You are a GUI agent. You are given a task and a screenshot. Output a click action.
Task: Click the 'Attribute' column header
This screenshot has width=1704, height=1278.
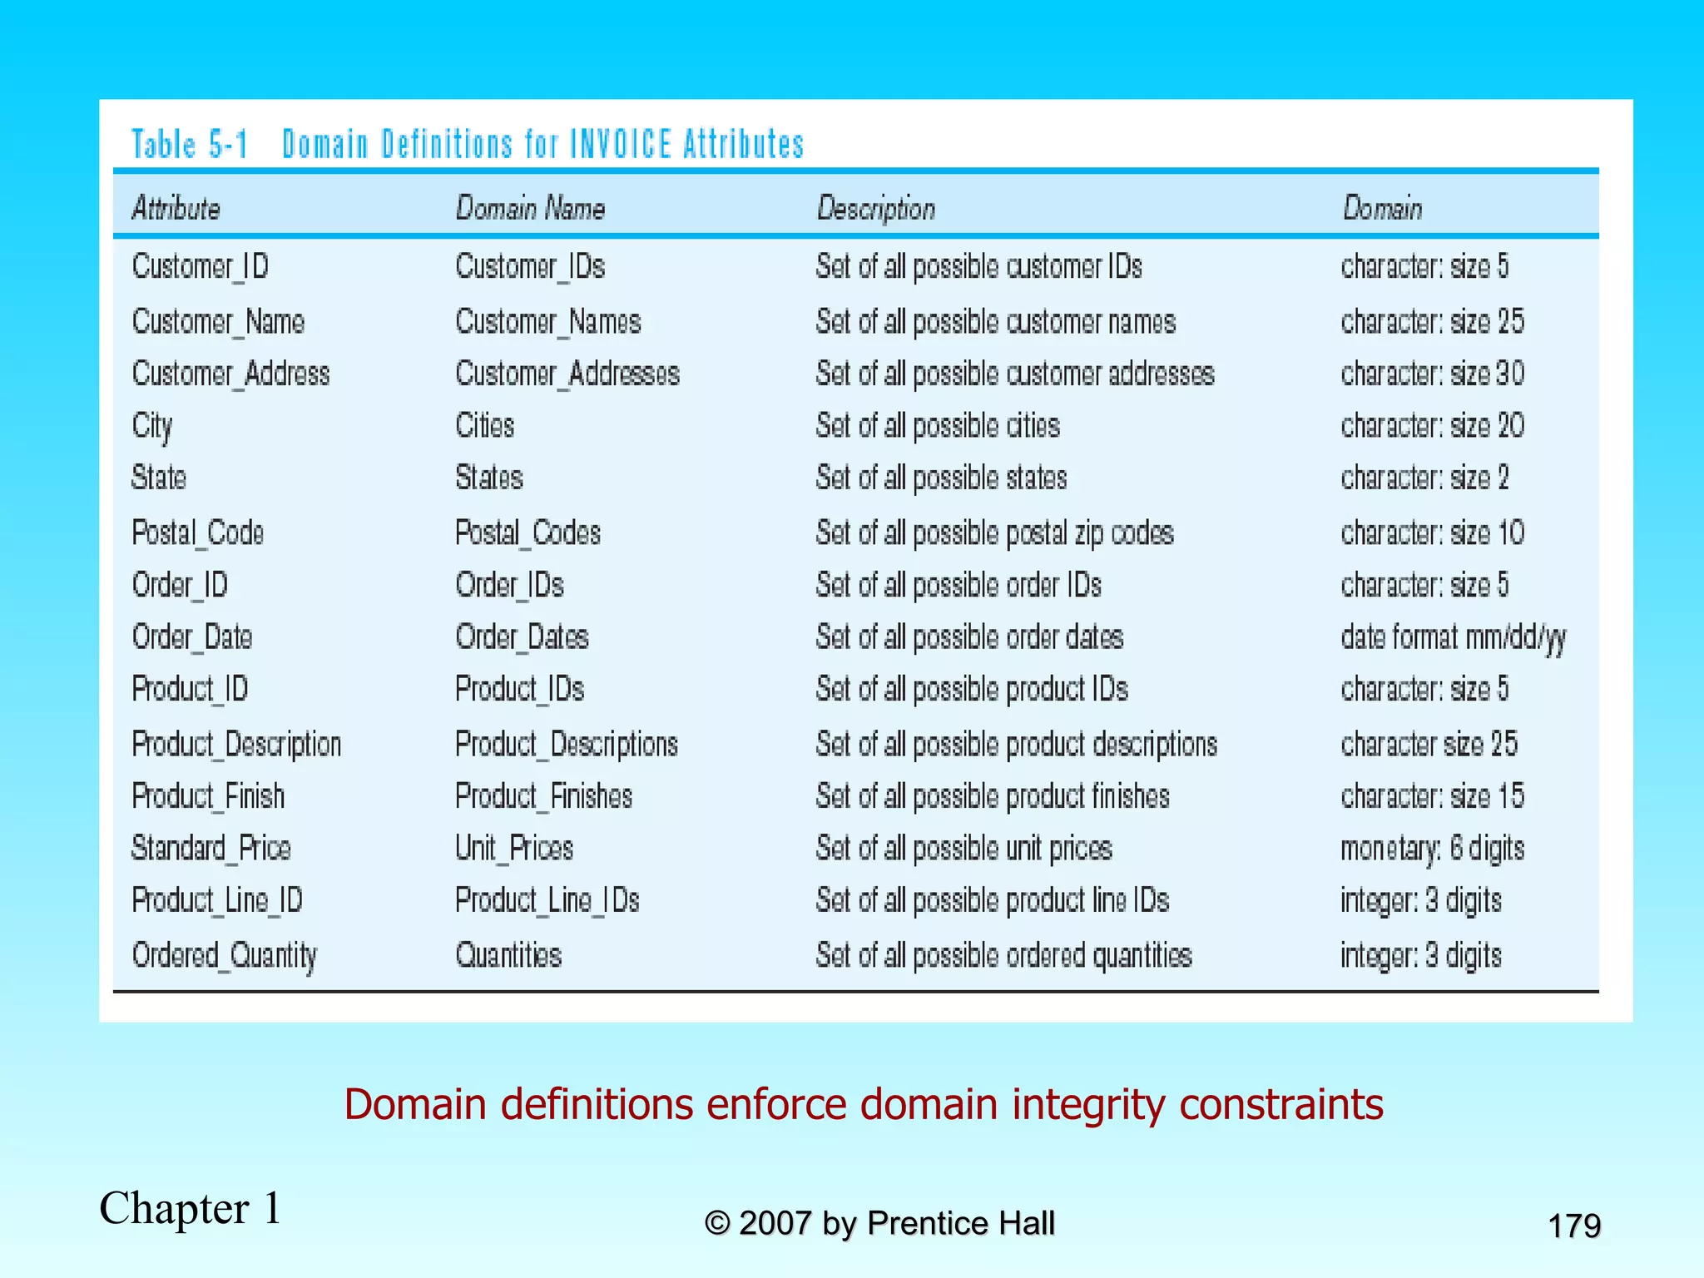pos(176,208)
